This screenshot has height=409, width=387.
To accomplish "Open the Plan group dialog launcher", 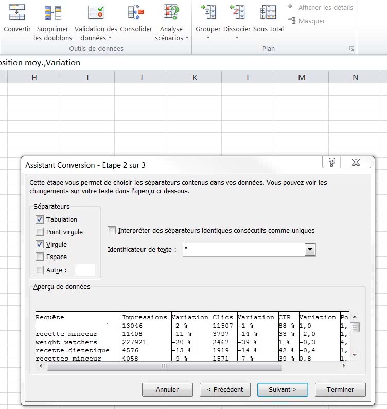I will pos(351,49).
